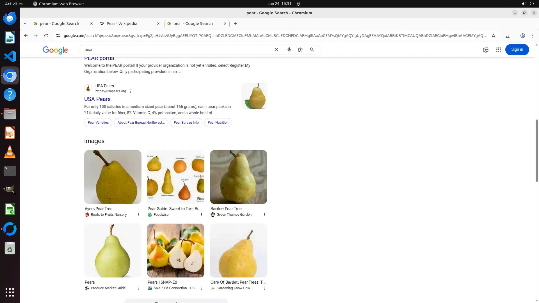Open Google quick settings gear
539x303 pixels.
tap(485, 50)
